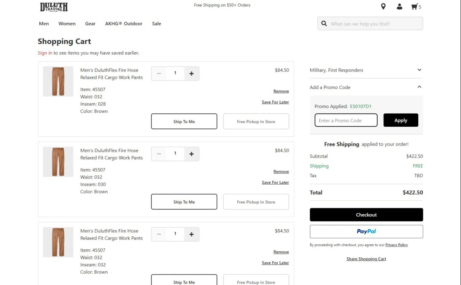The width and height of the screenshot is (461, 285).
Task: Open the Inseam 030 pants thumbnail
Action: (58, 162)
